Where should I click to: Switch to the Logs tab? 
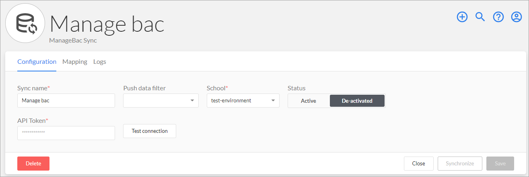[100, 62]
